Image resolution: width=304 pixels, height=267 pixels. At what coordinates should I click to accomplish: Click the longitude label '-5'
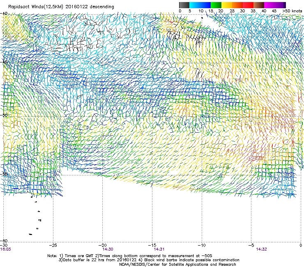pos(251,245)
